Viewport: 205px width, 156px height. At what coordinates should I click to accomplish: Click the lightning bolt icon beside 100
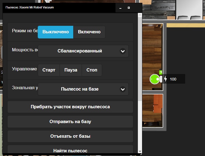165,79
